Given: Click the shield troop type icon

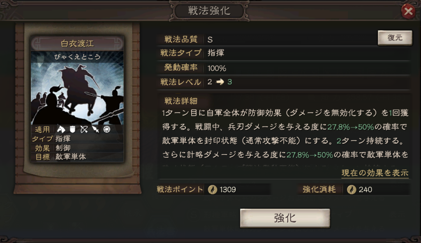Looking at the screenshot, I should pyautogui.click(x=72, y=129).
